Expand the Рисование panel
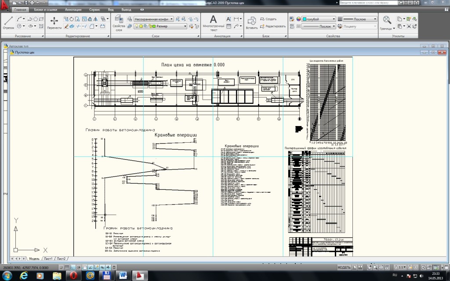 (43, 36)
